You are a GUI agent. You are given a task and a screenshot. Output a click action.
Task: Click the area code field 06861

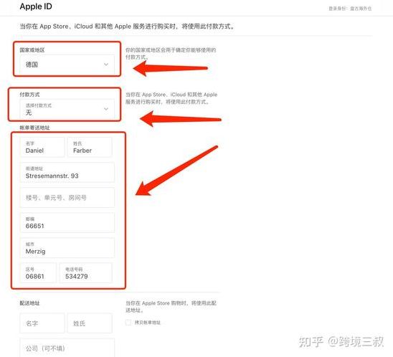point(38,273)
